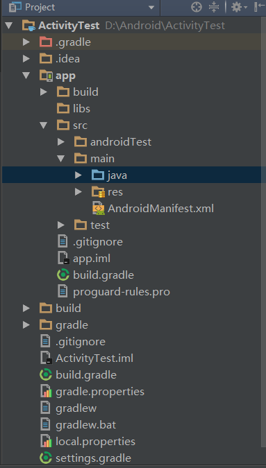The width and height of the screenshot is (266, 468).
Task: Open the Project view dropdown
Action: point(151,8)
